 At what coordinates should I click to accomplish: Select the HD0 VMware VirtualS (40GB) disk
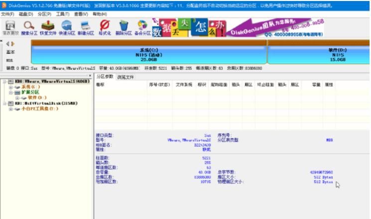click(x=52, y=82)
